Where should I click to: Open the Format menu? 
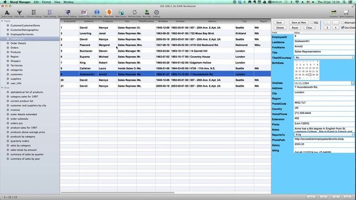46,2
